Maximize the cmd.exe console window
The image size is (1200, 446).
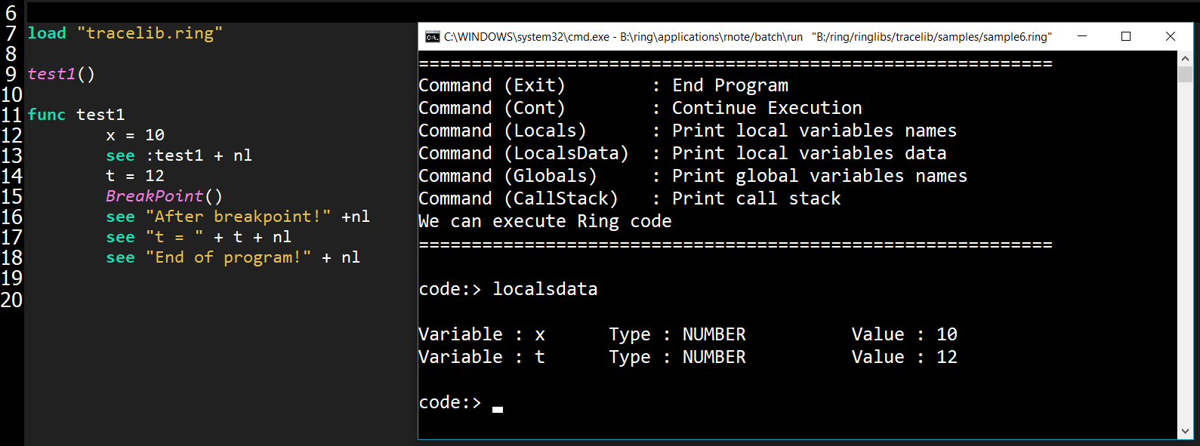(x=1126, y=36)
